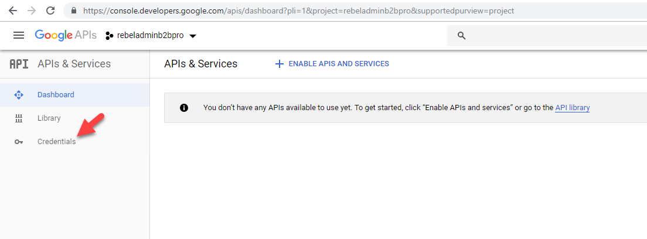Screen dimensions: 647x239
Task: Click the Dashboard diamond icon
Action: pos(19,95)
